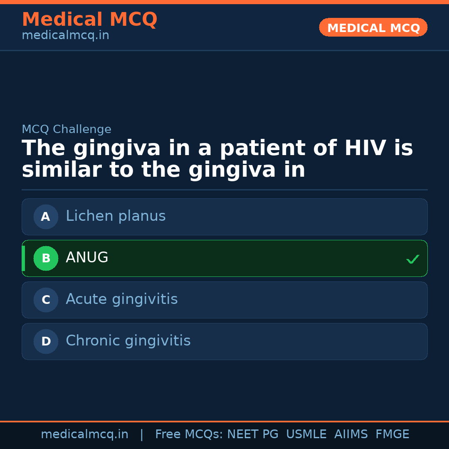Click the letter A circle badge

tap(46, 217)
